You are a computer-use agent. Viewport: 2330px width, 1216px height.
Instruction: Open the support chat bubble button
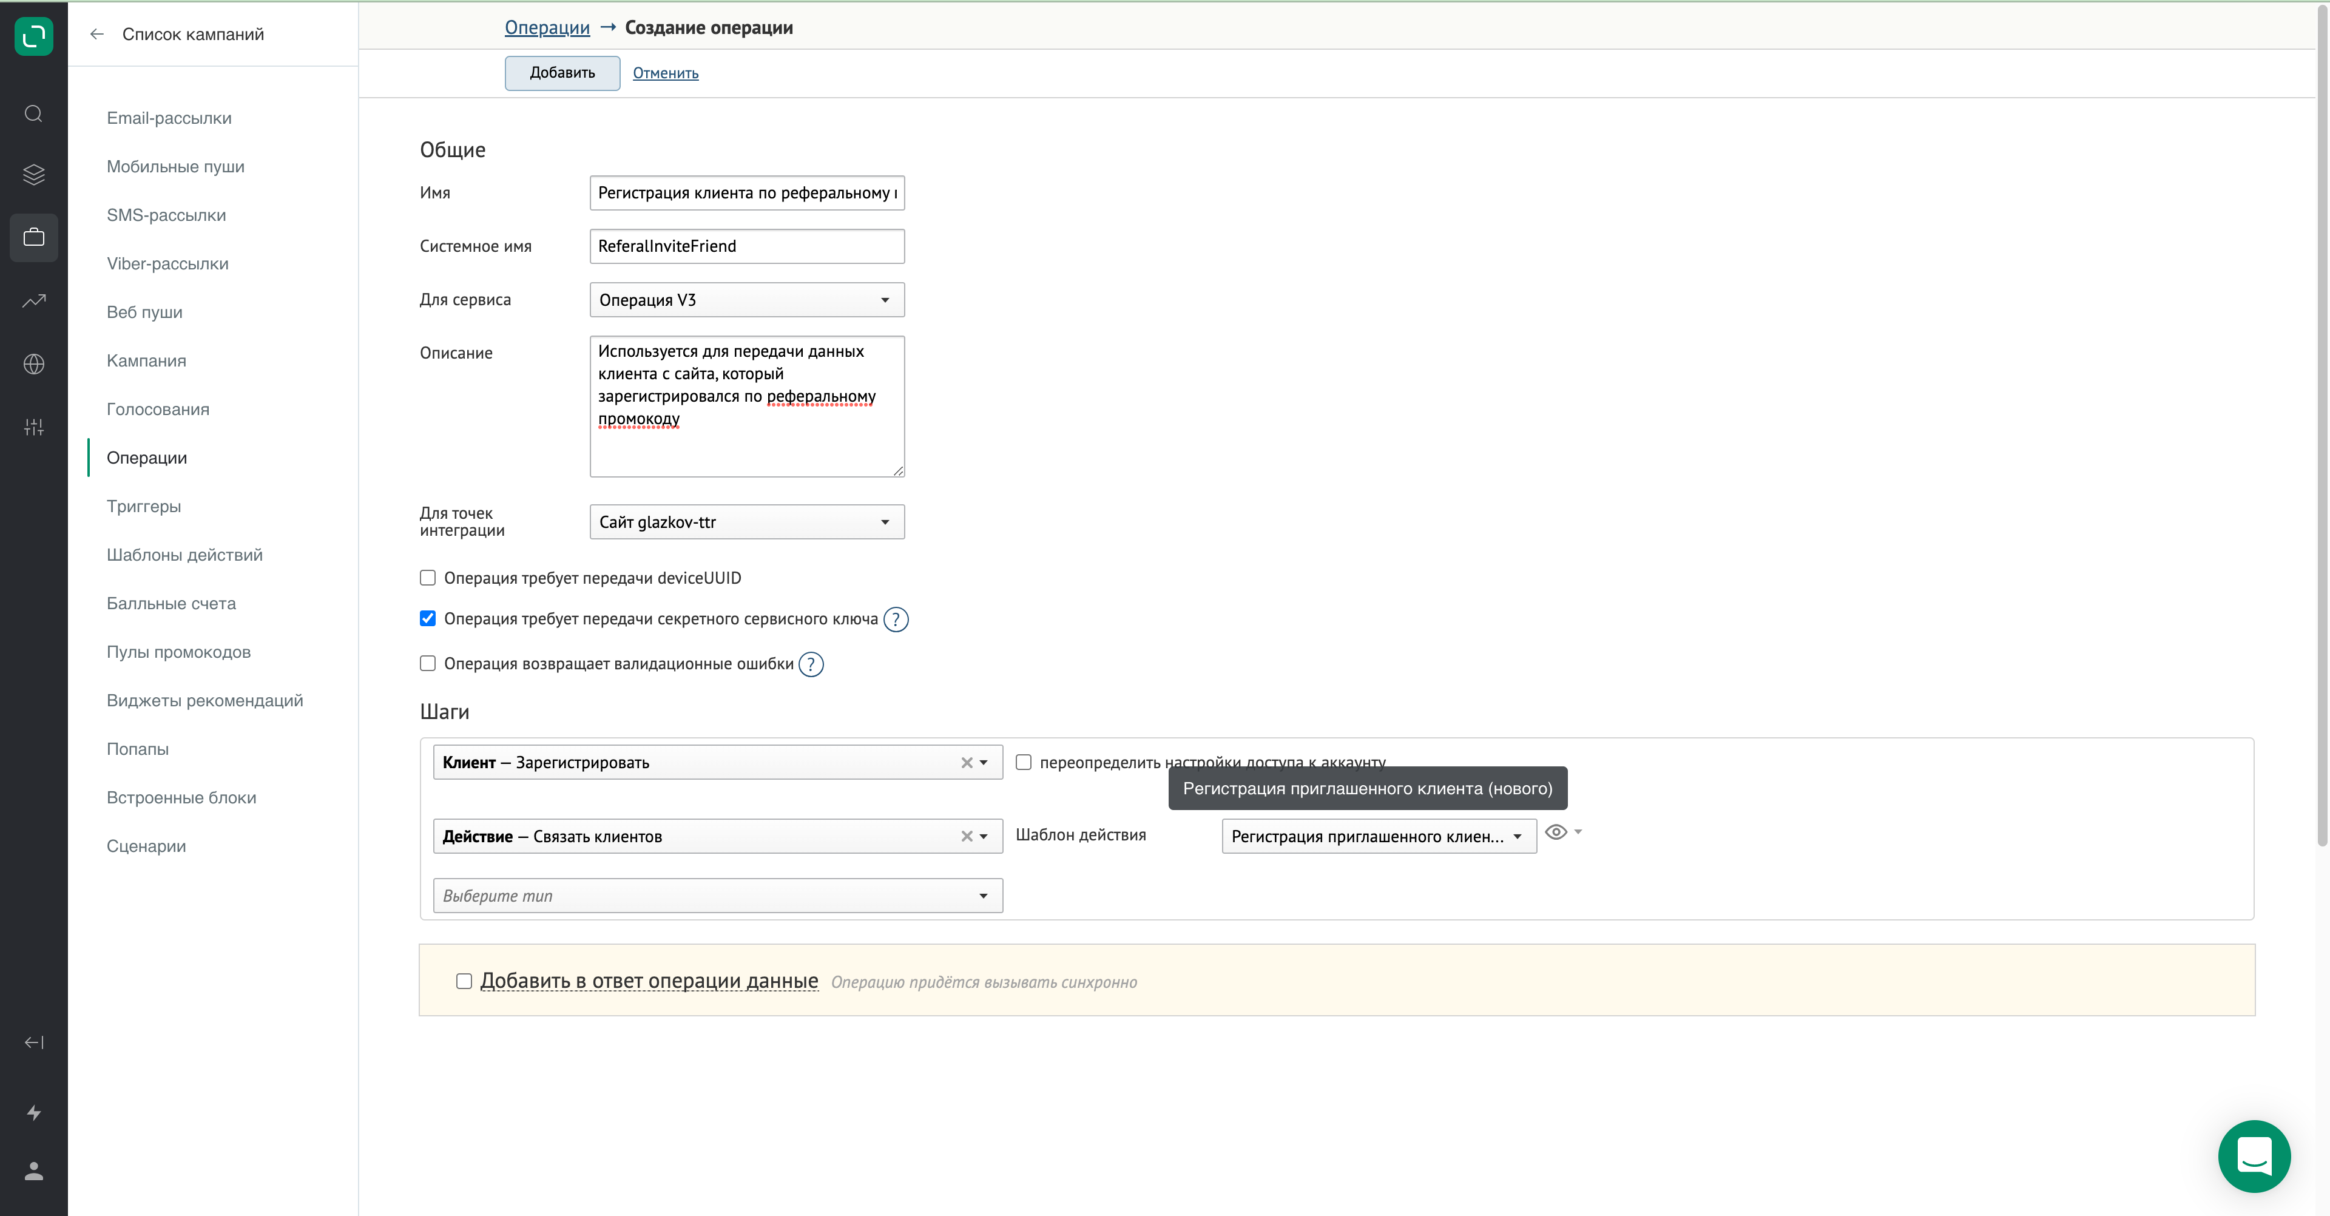pyautogui.click(x=2253, y=1157)
